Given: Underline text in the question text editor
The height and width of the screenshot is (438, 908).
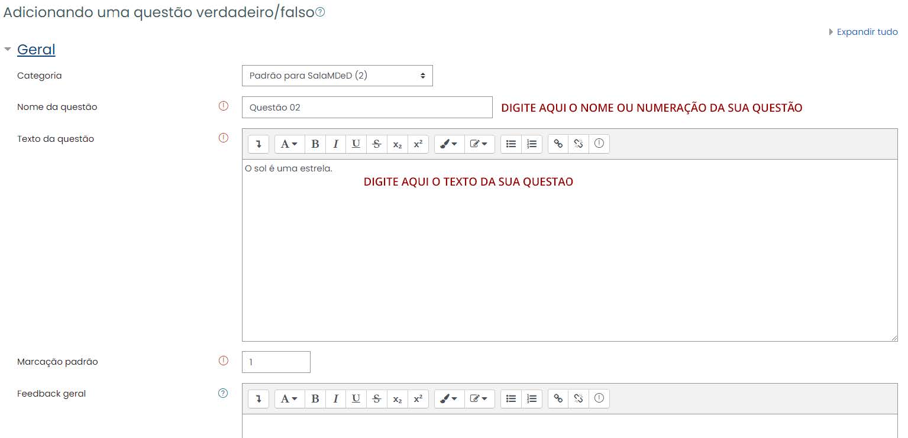Looking at the screenshot, I should click(356, 144).
